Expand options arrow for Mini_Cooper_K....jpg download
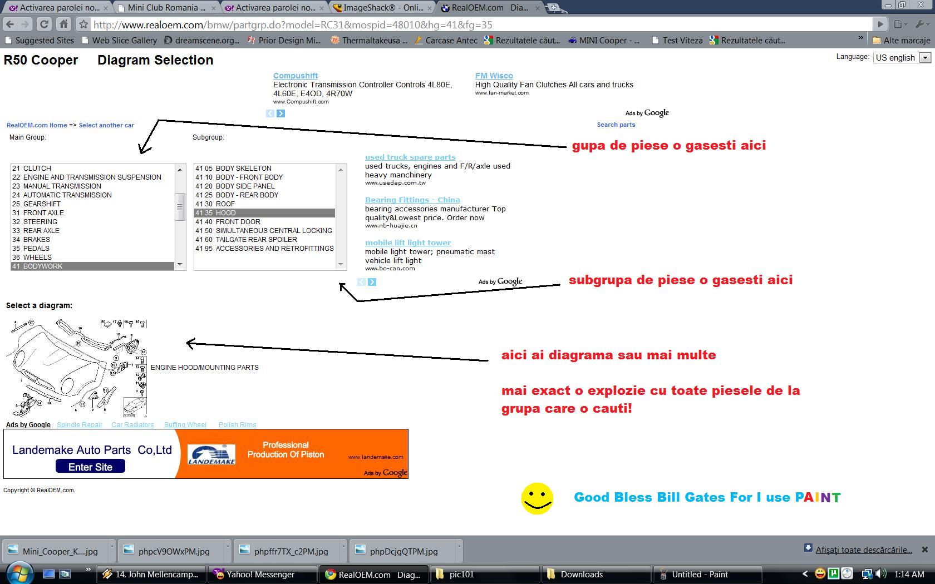Viewport: 935px width, 584px height. point(111,548)
